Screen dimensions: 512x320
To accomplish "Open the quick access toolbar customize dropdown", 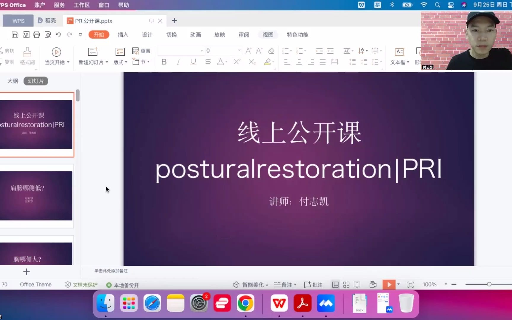I will (80, 35).
